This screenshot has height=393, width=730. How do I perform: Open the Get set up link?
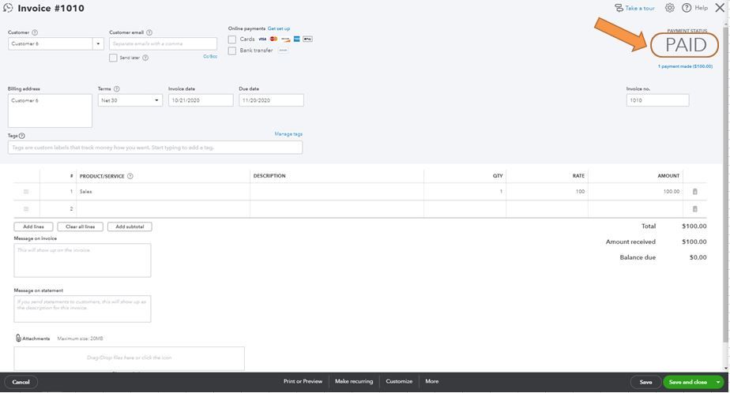279,29
